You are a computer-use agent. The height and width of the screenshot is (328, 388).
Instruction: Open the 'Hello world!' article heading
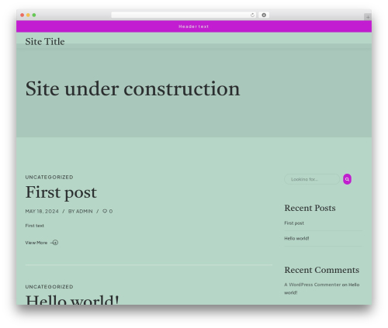point(72,299)
